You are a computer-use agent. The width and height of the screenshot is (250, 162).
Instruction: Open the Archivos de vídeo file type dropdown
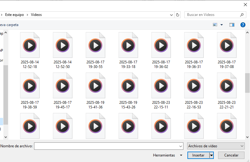(216, 146)
